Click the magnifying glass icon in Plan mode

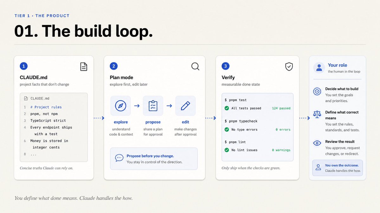point(195,66)
